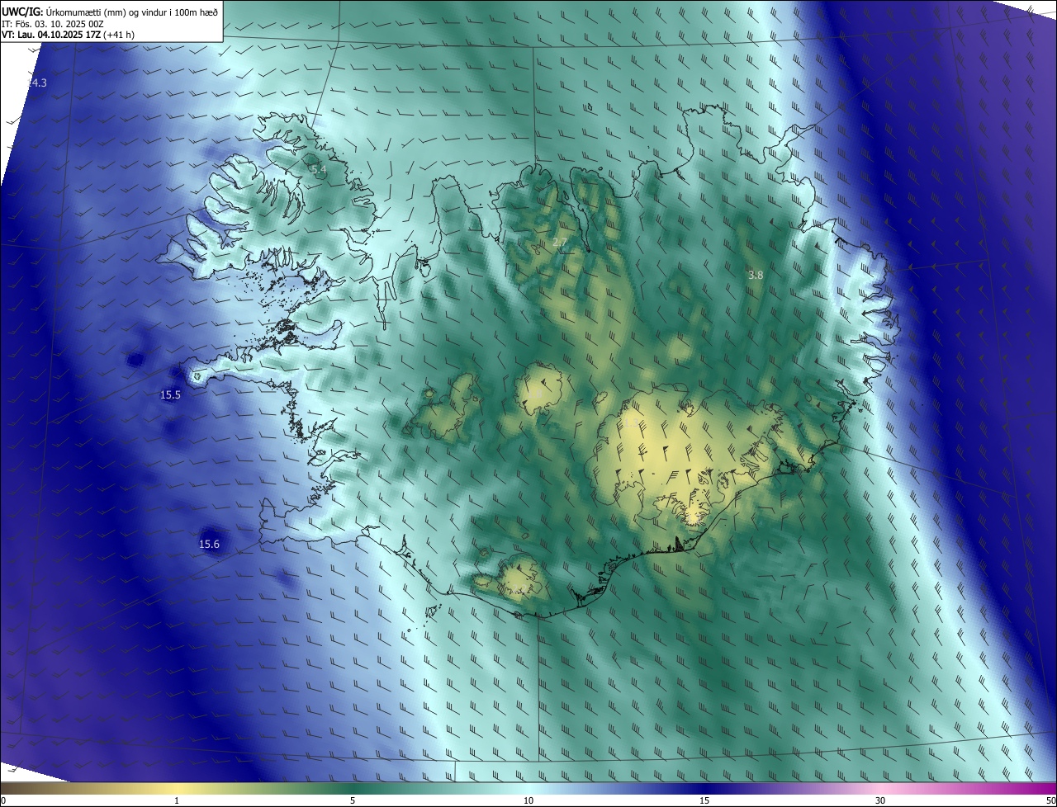Click the 3.8 value label in northeast Iceland
Screen dimensions: 1057x807
coord(756,276)
